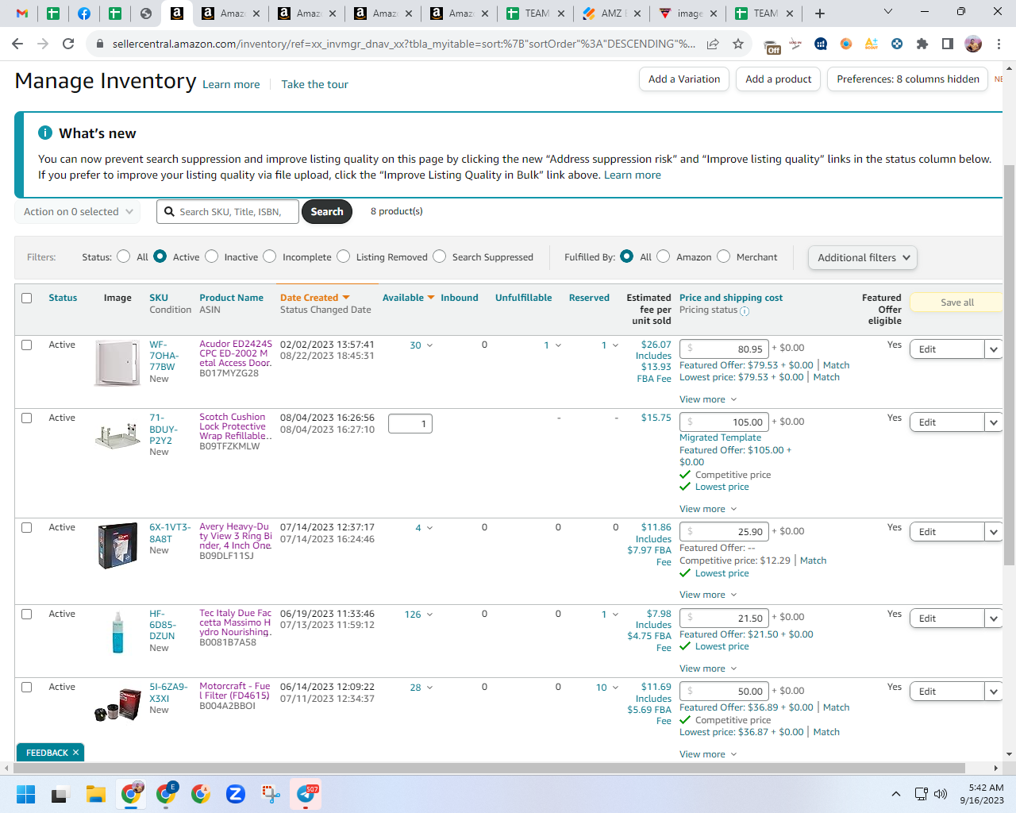Screen dimensions: 1016x813
Task: Open Task View on the taskbar
Action: (61, 794)
